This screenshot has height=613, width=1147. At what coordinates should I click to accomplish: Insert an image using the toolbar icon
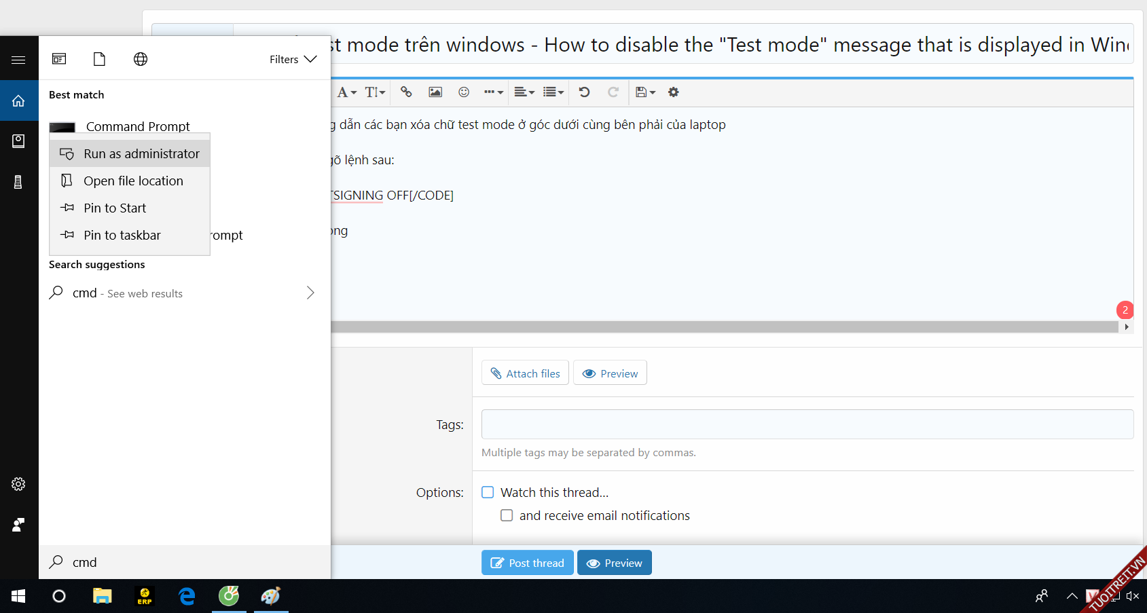435,92
